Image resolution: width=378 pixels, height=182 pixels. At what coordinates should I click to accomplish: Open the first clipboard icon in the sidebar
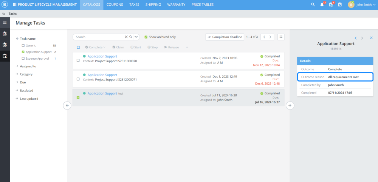(x=5, y=34)
